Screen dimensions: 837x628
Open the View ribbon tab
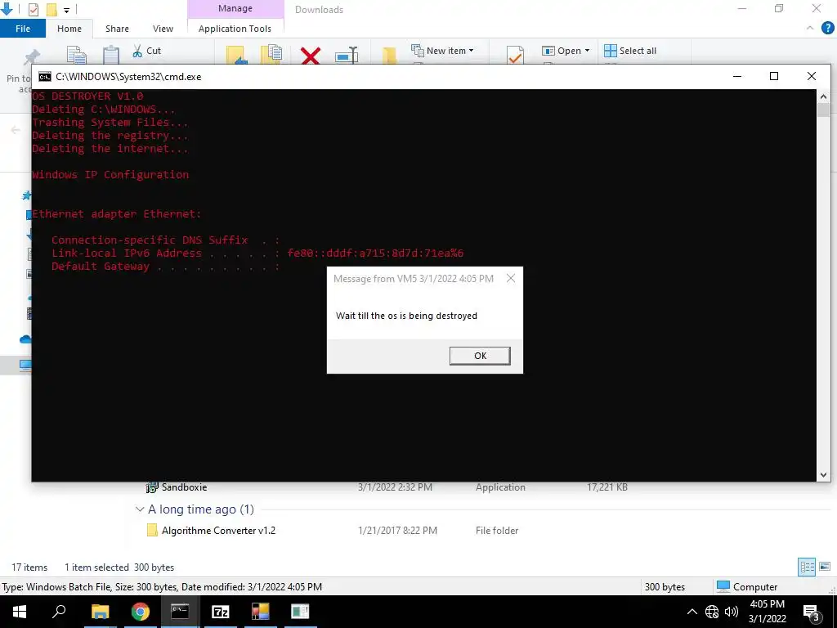[x=163, y=29]
